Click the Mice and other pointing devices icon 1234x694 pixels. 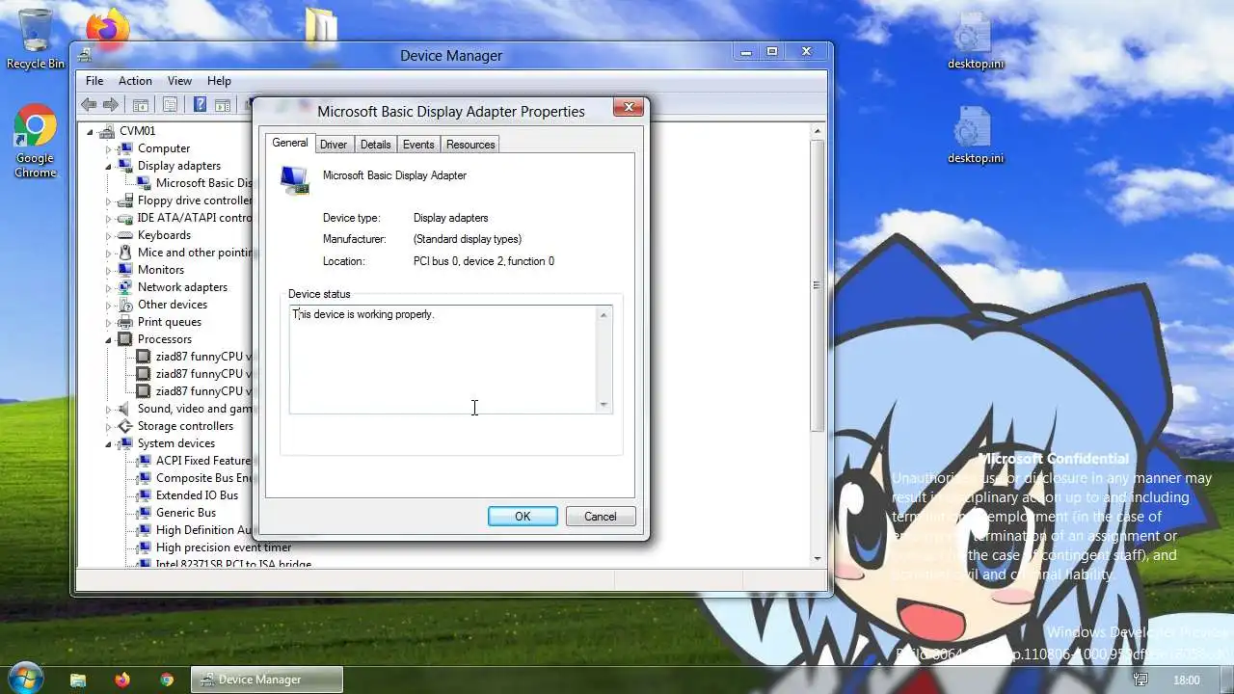124,253
